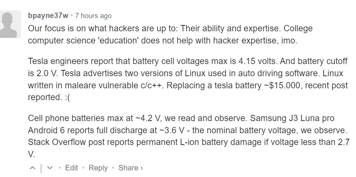Edit this comment
This screenshot has height=177, width=356.
pyautogui.click(x=71, y=168)
